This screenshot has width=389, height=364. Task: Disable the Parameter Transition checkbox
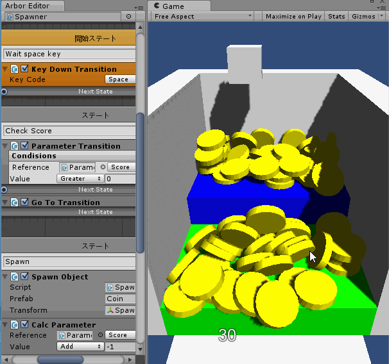coord(24,145)
